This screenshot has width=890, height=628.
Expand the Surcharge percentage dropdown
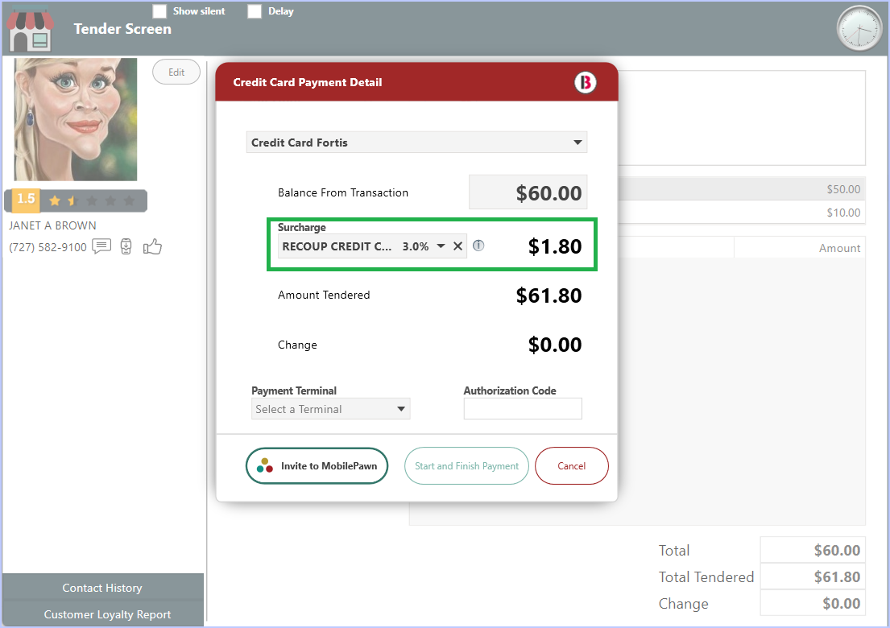point(441,246)
